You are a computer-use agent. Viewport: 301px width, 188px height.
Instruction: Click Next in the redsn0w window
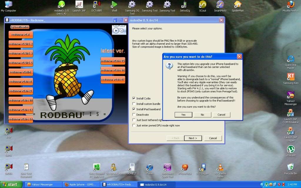(193, 138)
